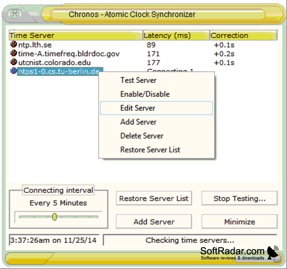Click the blue icon beside ntps1-0.cs.tu-berlin.de

[14, 71]
